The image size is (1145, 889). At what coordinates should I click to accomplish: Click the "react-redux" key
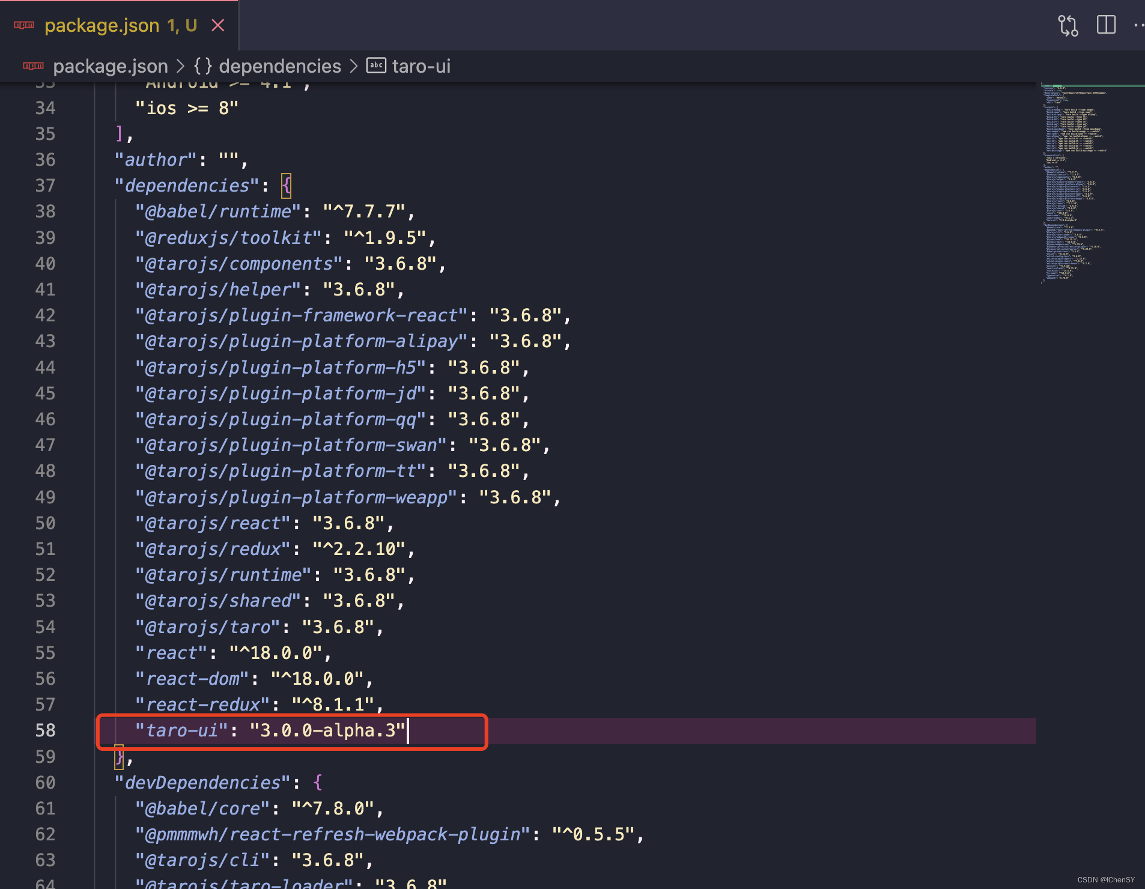[202, 705]
